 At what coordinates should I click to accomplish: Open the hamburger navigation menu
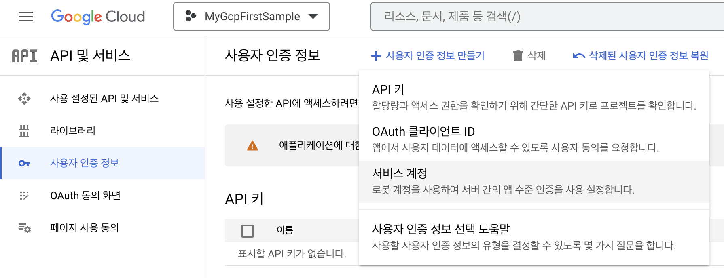click(x=26, y=17)
